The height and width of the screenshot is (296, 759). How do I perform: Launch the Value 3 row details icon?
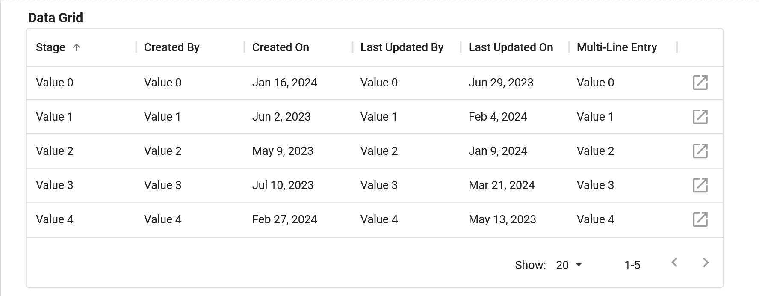(700, 185)
